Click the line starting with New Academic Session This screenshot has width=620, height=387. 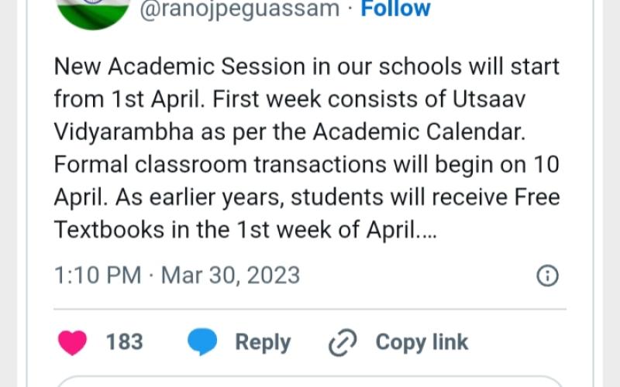(x=306, y=67)
